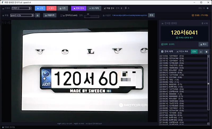Viewport: 212px width, 129px height.
Task: Click the ROI hint text below camera view
Action: coord(79,123)
